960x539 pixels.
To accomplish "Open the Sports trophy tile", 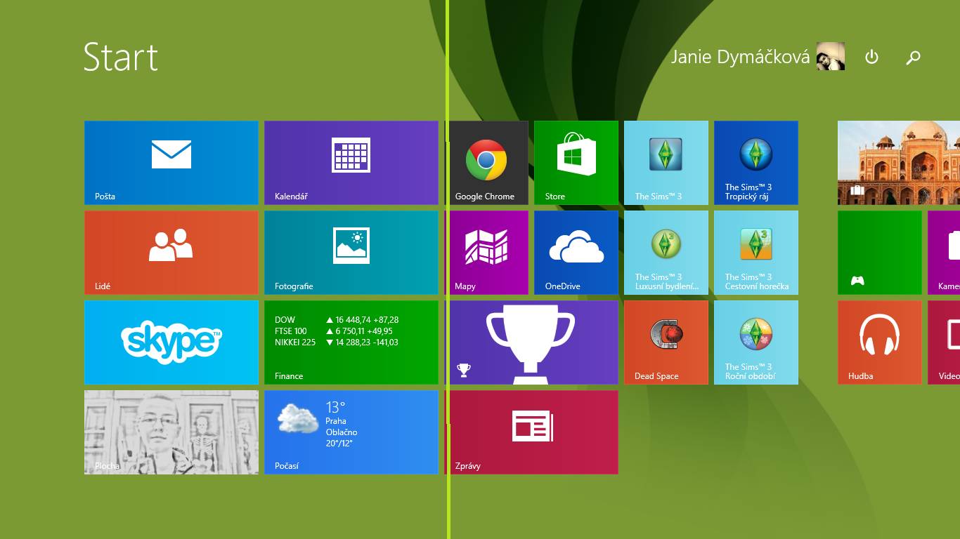I will 531,342.
